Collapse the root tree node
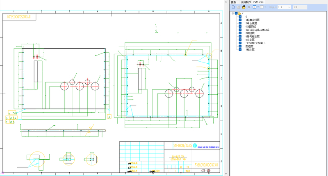The height and width of the screenshot is (176, 328). 232,13
